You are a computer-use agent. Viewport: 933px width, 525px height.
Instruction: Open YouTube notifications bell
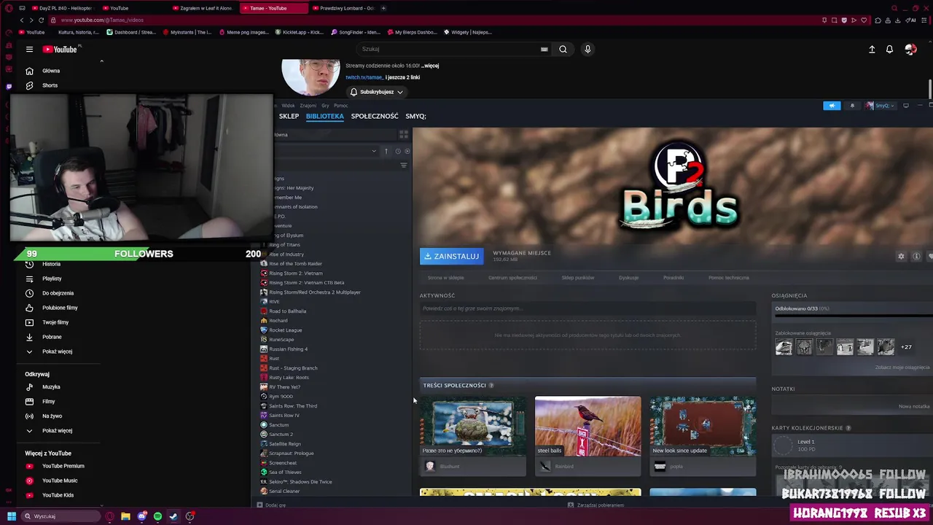[x=889, y=49]
